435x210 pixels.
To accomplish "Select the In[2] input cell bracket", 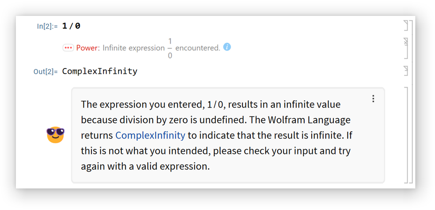I will tap(406, 25).
